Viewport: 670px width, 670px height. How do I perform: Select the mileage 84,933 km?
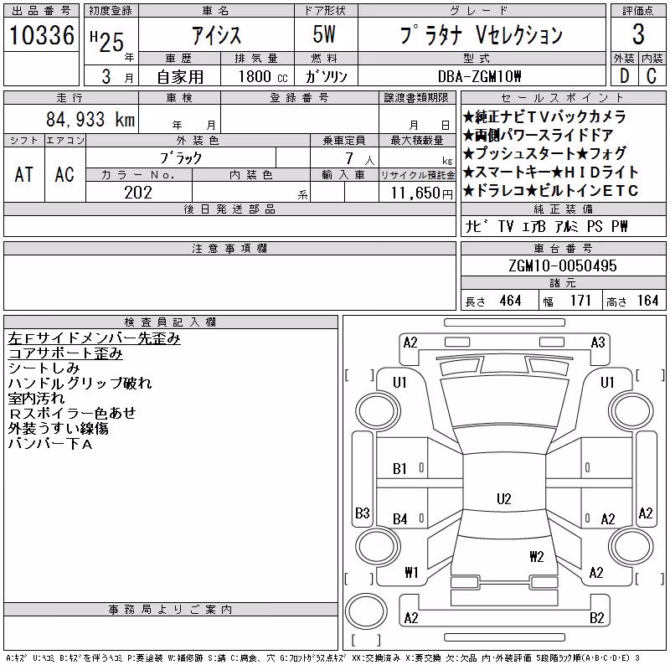click(90, 119)
